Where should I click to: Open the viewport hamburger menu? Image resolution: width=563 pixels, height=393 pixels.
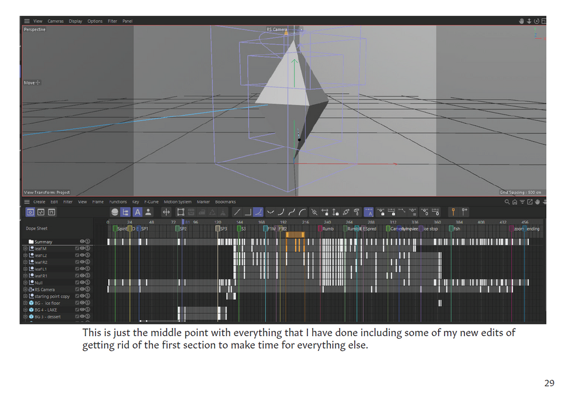27,21
